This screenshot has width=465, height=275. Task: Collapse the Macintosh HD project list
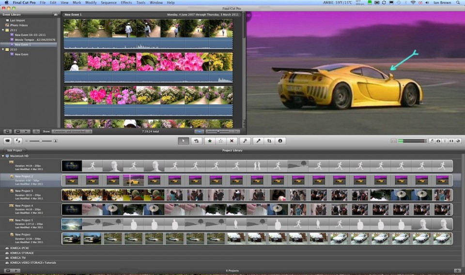(x=4, y=156)
